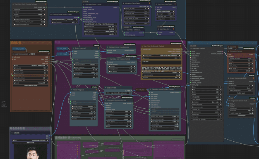Increase steps value in WanVideo Sampler

coord(221,87)
